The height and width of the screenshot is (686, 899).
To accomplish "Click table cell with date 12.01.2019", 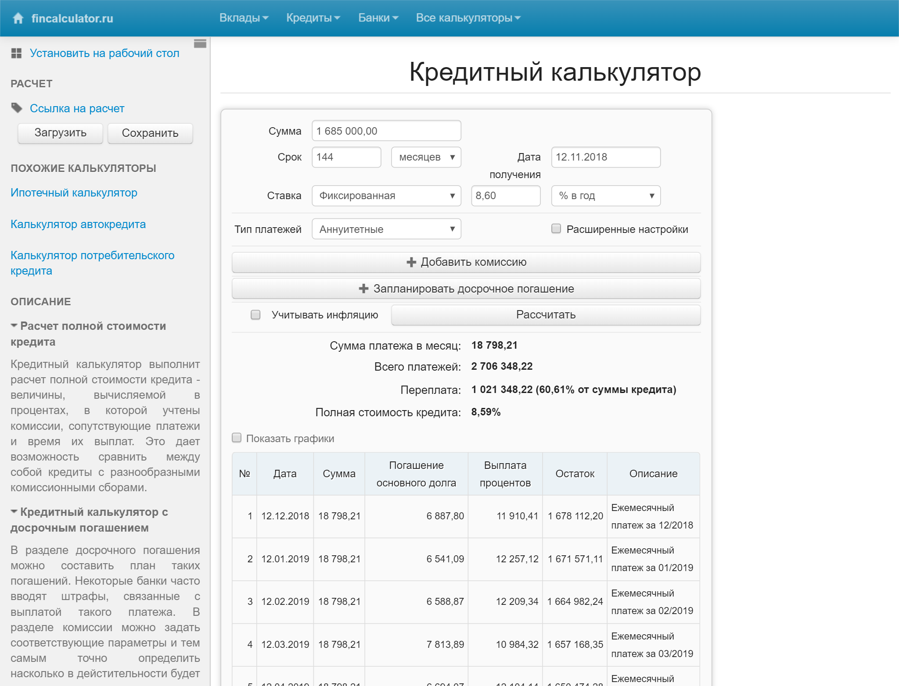I will tap(285, 559).
